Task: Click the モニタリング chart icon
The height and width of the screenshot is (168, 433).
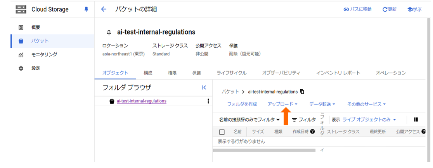Action: pos(21,55)
